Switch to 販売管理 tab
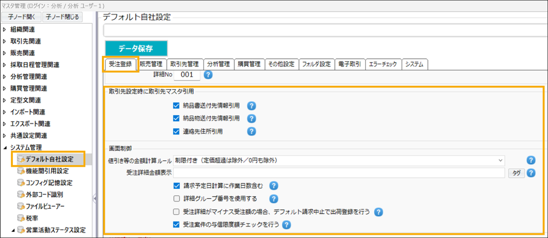The height and width of the screenshot is (238, 548). click(151, 64)
